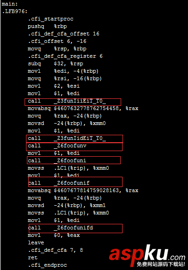Image resolution: width=188 pixels, height=270 pixels.
Task: Click the leave instruction
Action: [36, 242]
